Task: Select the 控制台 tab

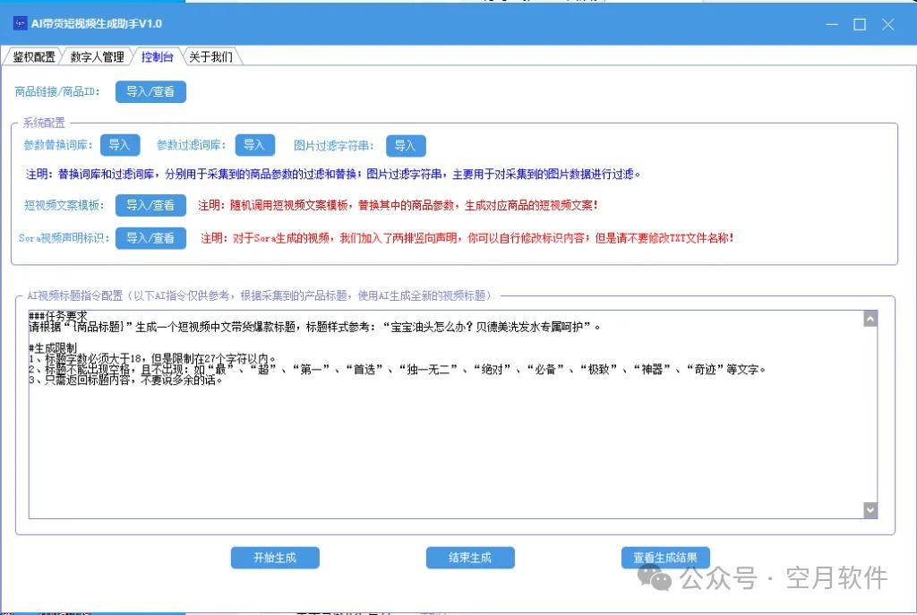Action: point(157,57)
